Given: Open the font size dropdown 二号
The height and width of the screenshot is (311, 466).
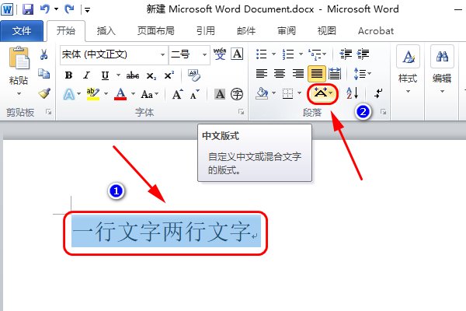Looking at the screenshot, I should pyautogui.click(x=189, y=54).
